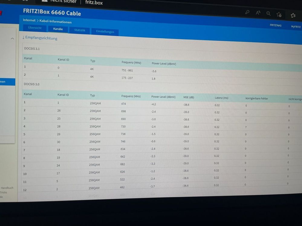Click the MSE (dB) column header

(x=189, y=97)
